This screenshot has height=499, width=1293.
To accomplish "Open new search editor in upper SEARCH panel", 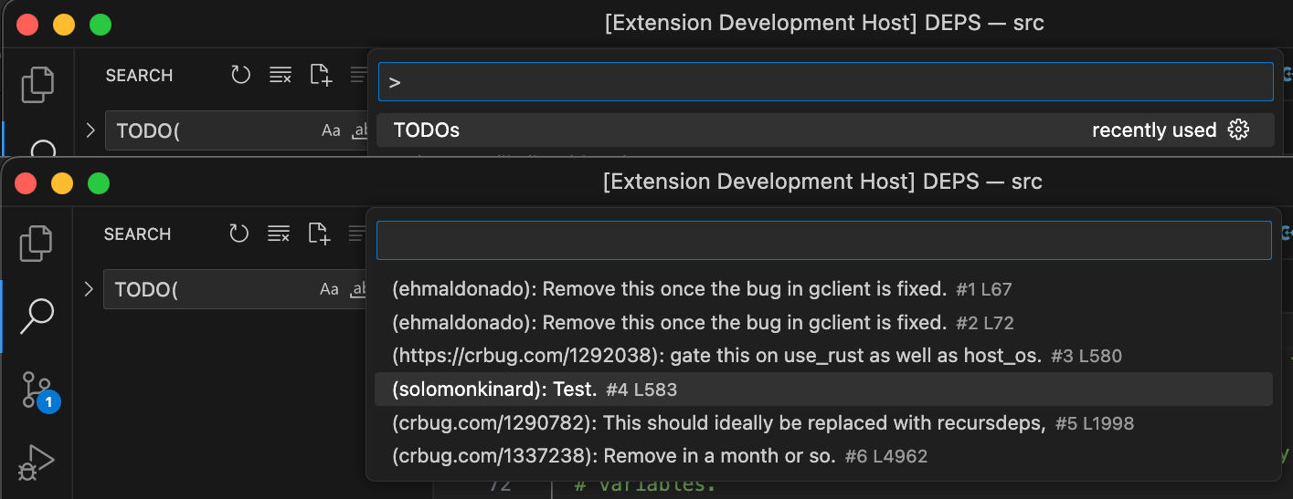I will click(321, 76).
